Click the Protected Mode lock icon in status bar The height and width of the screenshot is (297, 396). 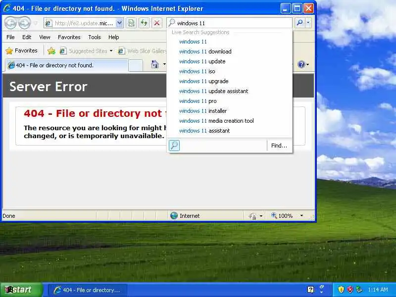252,216
